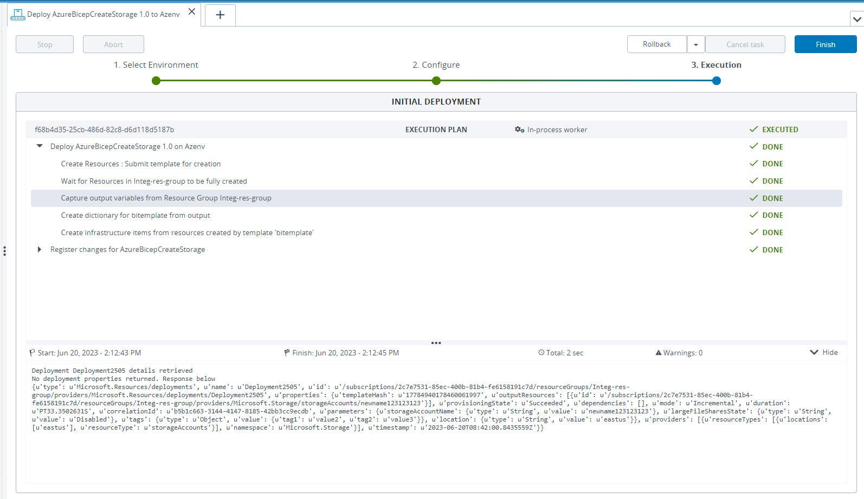Click the deployment icon on the tab
The height and width of the screenshot is (499, 864).
18,15
